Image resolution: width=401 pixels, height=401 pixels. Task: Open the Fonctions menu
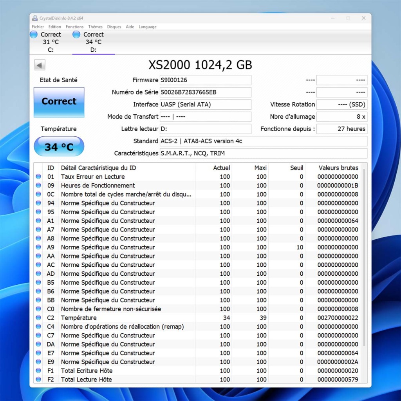(74, 27)
